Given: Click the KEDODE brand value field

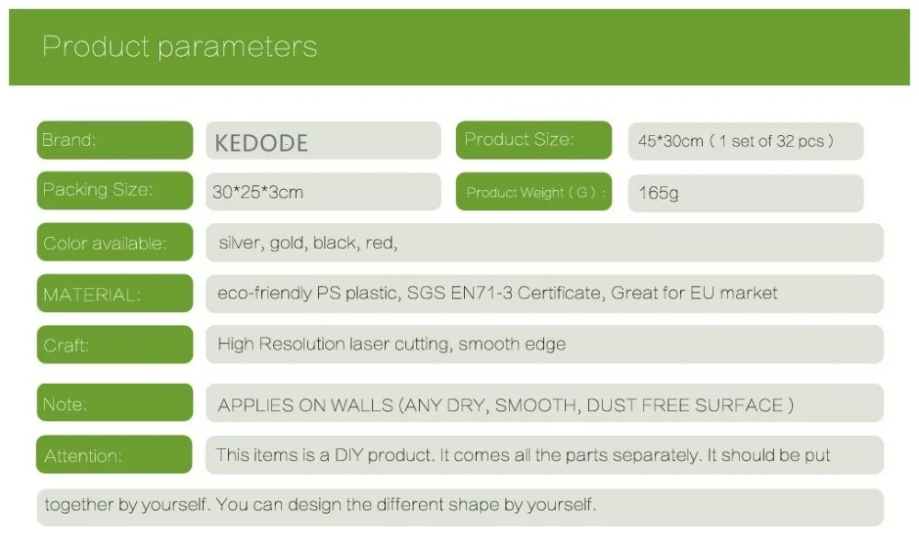Looking at the screenshot, I should coord(323,140).
